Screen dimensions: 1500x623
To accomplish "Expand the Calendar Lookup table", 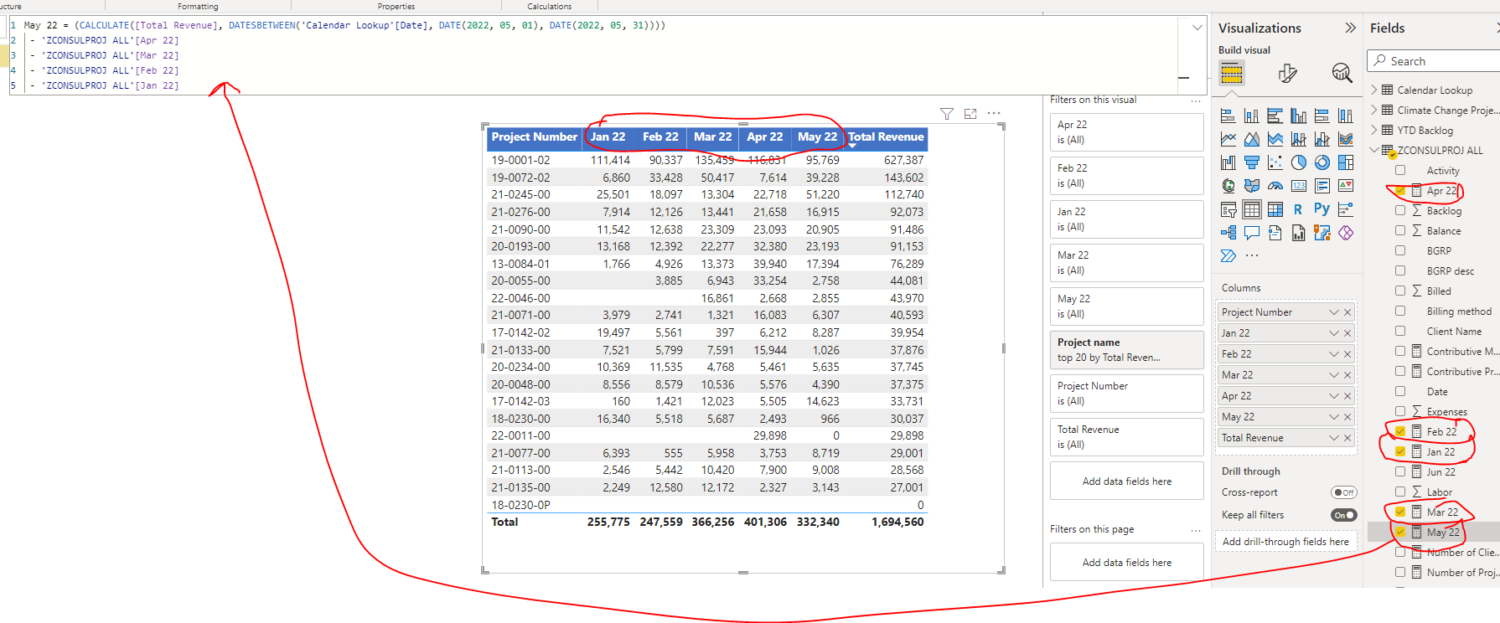I will point(1374,90).
